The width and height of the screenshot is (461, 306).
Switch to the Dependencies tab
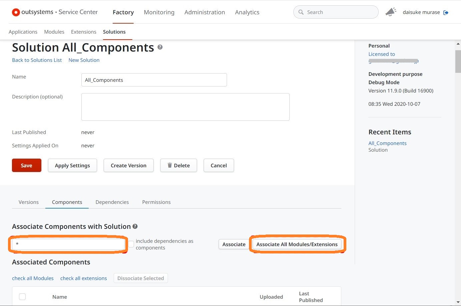coord(112,202)
